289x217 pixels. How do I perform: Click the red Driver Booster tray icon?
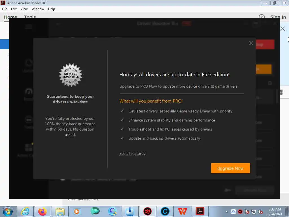point(240,212)
